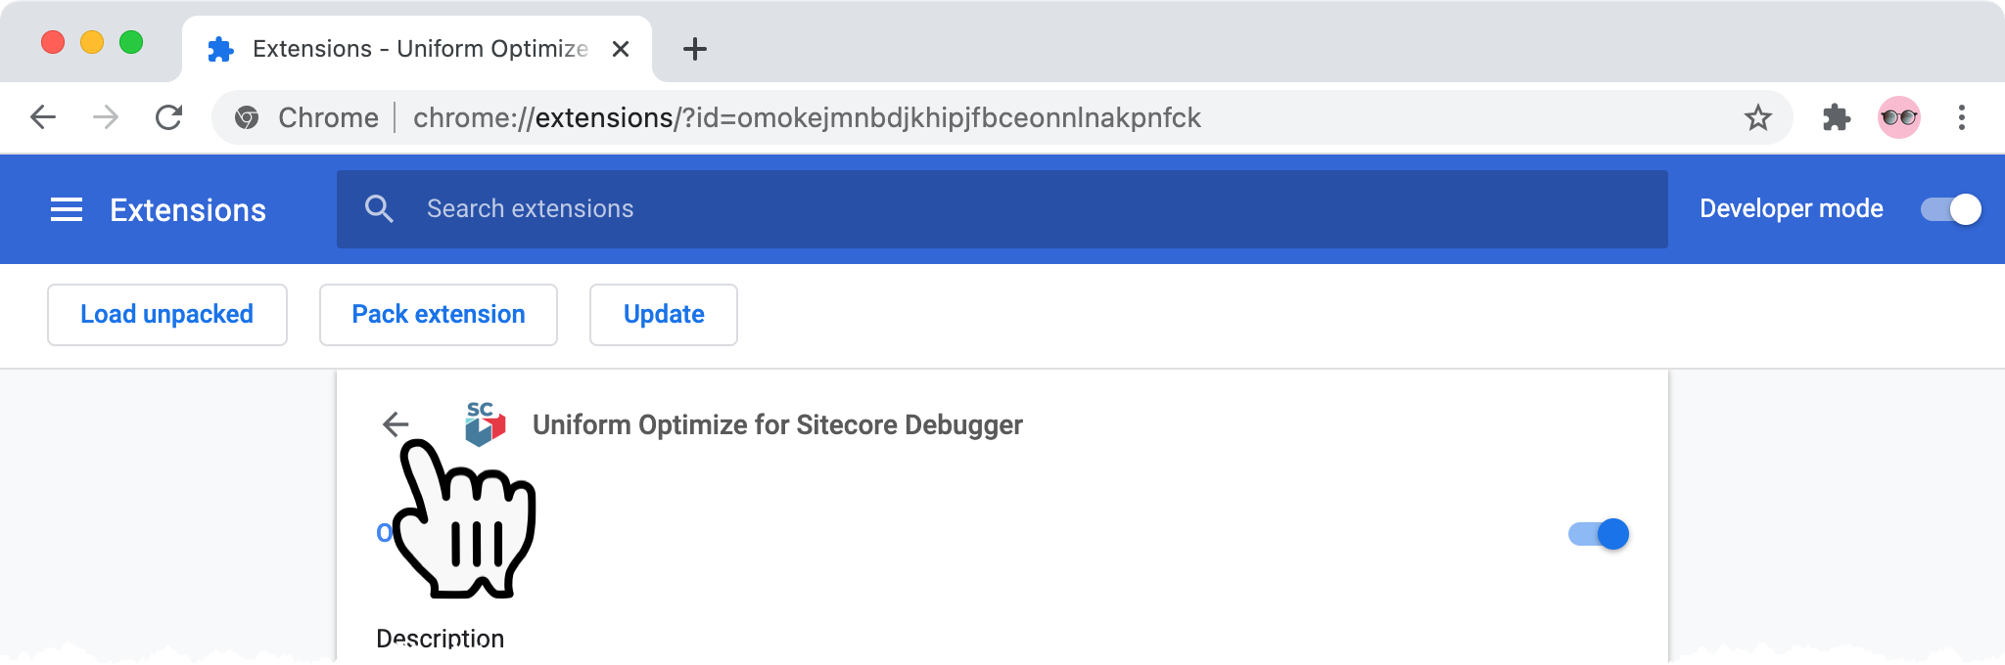Navigate back with browser back arrow

point(43,117)
